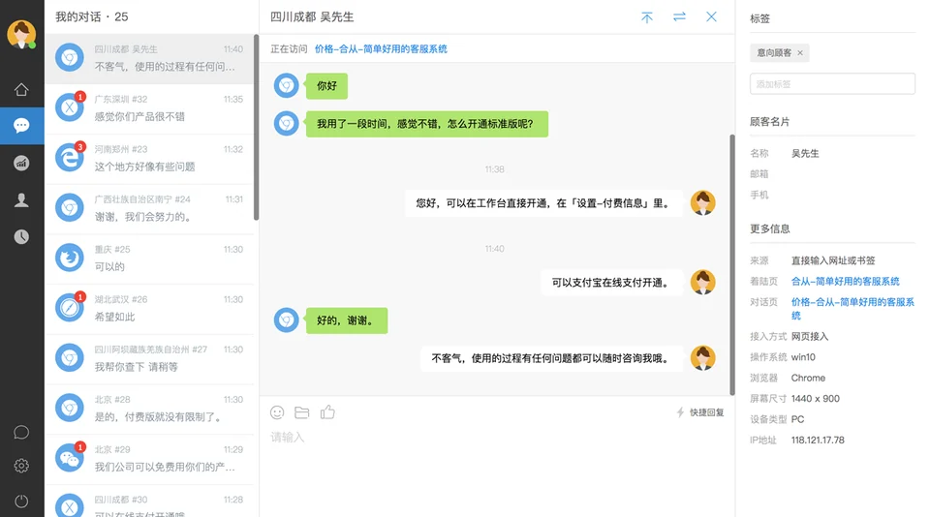This screenshot has height=517, width=930.
Task: Open settings gear in sidebar
Action: point(21,466)
